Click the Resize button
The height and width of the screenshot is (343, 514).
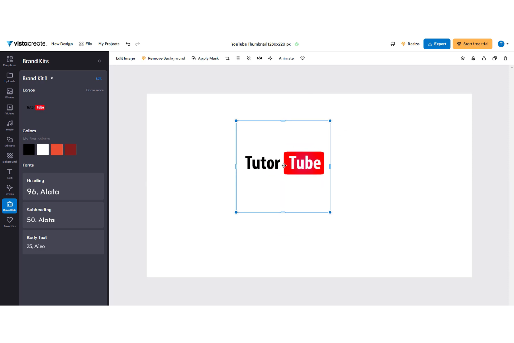(x=410, y=44)
